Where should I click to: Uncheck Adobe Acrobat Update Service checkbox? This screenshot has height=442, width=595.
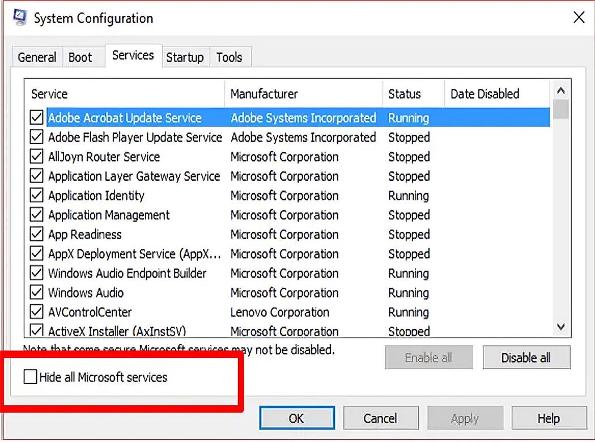(36, 117)
